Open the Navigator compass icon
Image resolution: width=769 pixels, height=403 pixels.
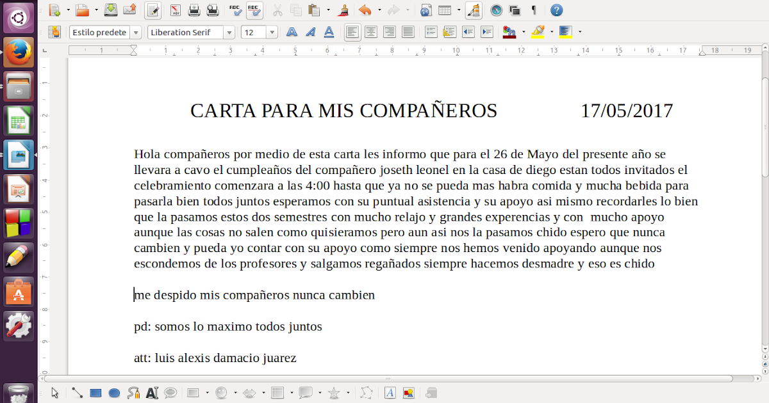click(x=496, y=10)
